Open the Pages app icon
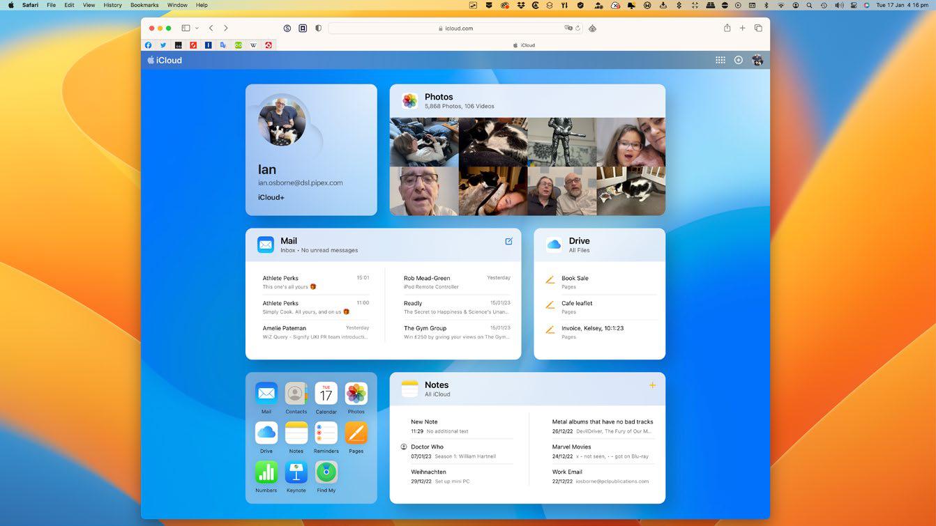Screen dimensions: 936x526 pyautogui.click(x=356, y=433)
